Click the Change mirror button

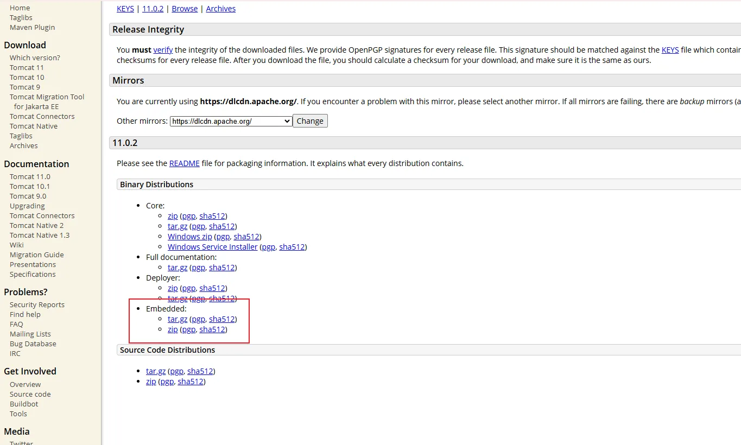tap(310, 121)
